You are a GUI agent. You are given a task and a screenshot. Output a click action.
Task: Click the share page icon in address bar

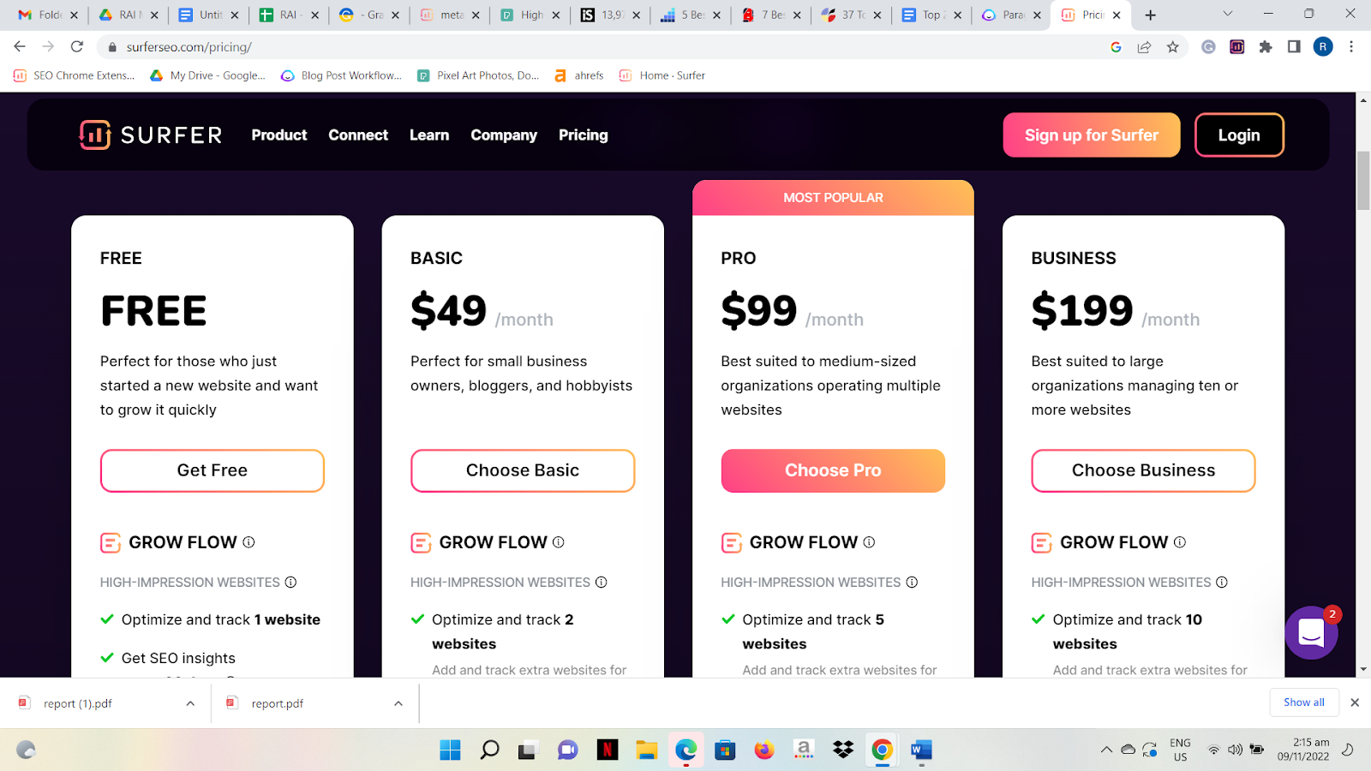(x=1144, y=47)
